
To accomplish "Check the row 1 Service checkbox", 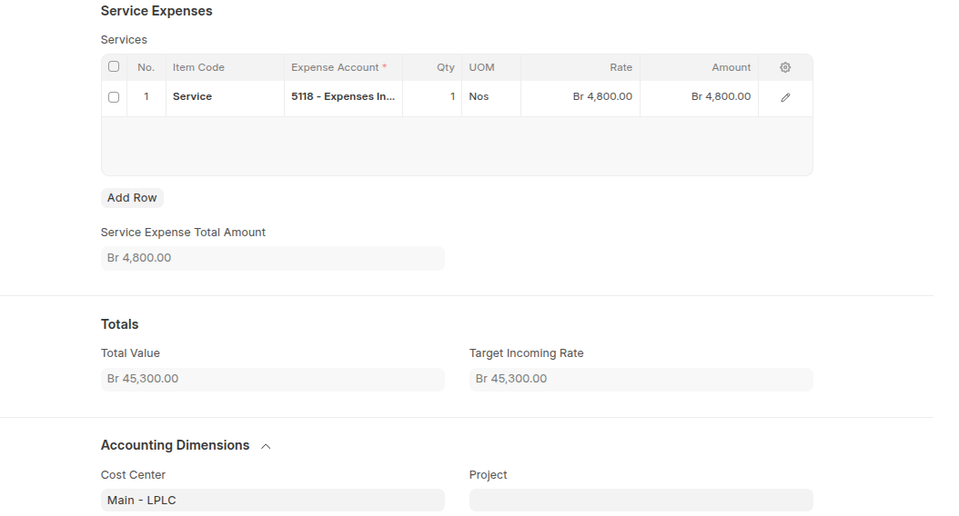I will pyautogui.click(x=114, y=97).
